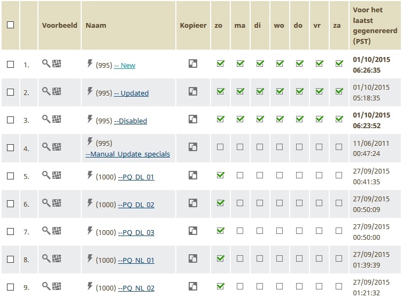Click the Voor het laatst gegenereerd header
Screen dimensions: 403x298
[375, 26]
